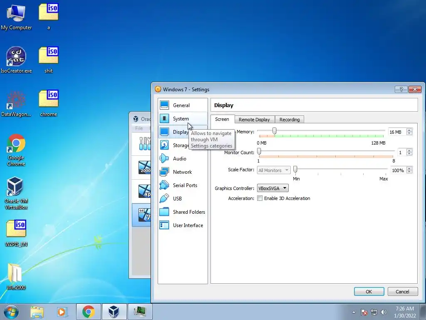Viewport: 426px width, 320px height.
Task: Select the Serial Ports category
Action: tap(183, 185)
